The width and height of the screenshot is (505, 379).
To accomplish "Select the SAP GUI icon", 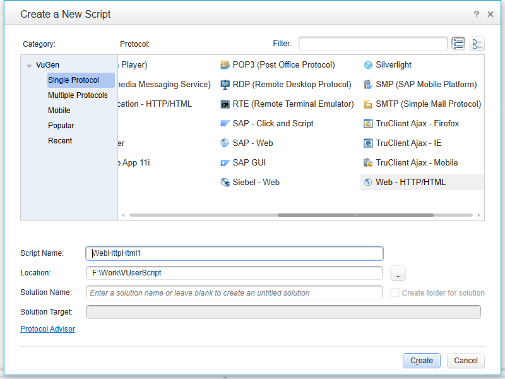I will 225,163.
